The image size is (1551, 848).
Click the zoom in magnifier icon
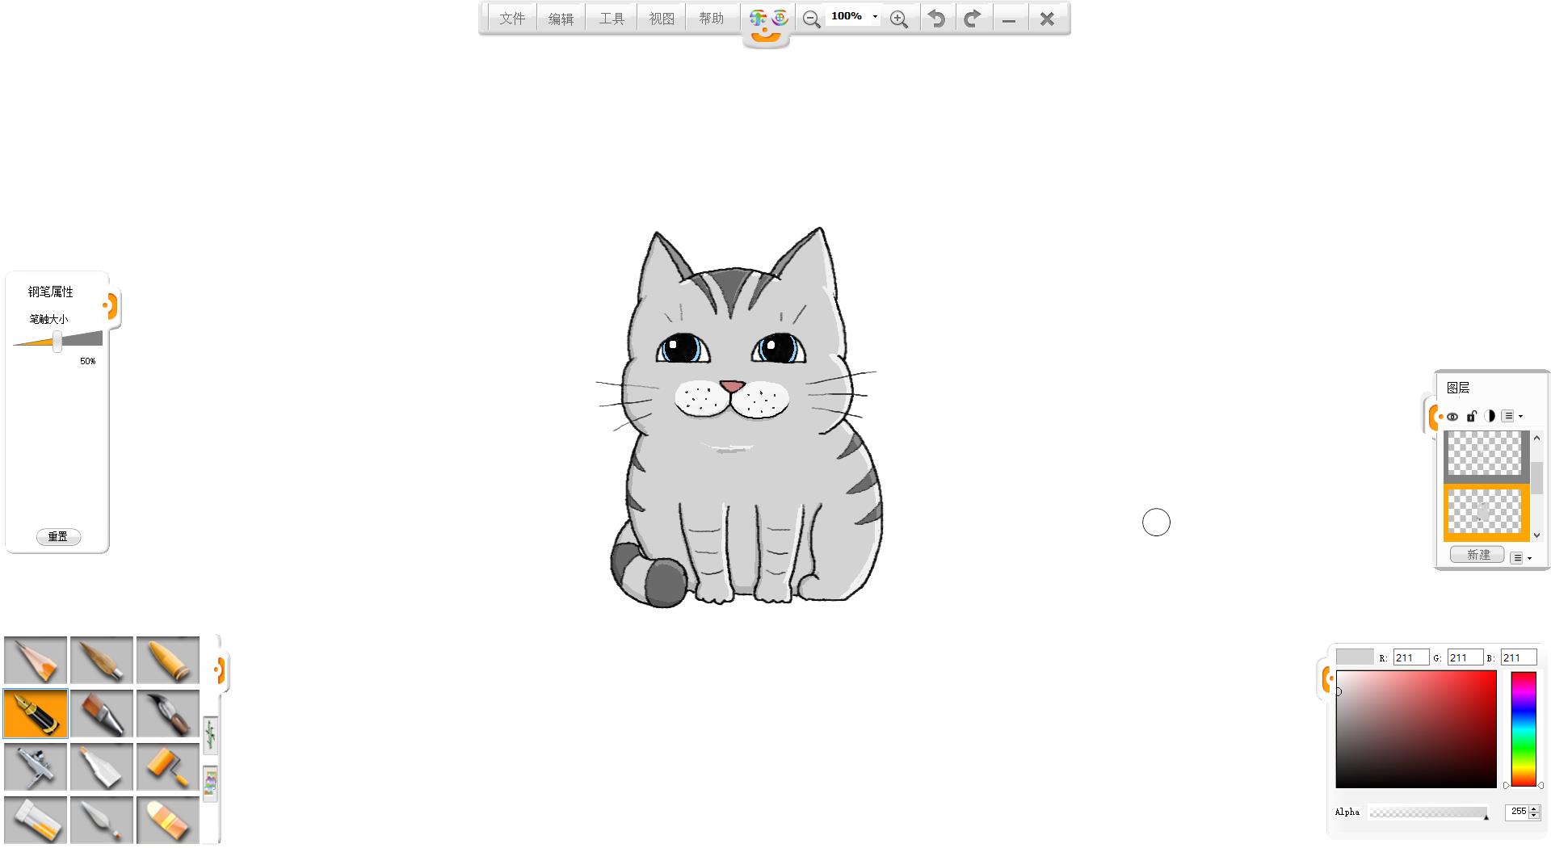898,19
